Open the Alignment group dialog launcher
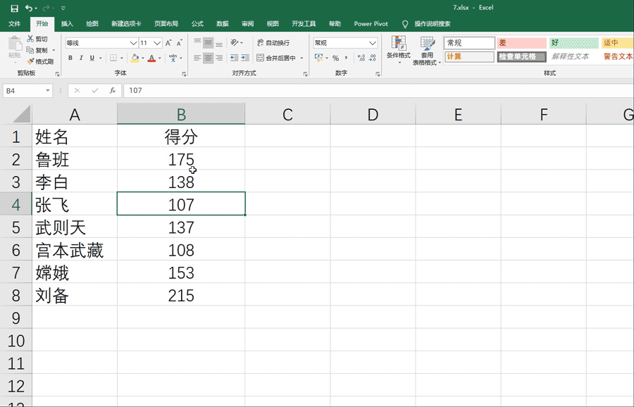This screenshot has width=634, height=407. pos(305,74)
